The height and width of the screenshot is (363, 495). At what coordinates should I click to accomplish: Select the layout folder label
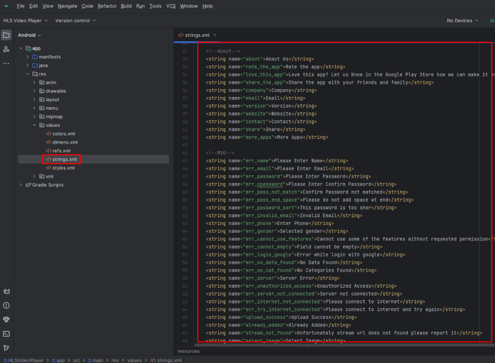pyautogui.click(x=52, y=99)
